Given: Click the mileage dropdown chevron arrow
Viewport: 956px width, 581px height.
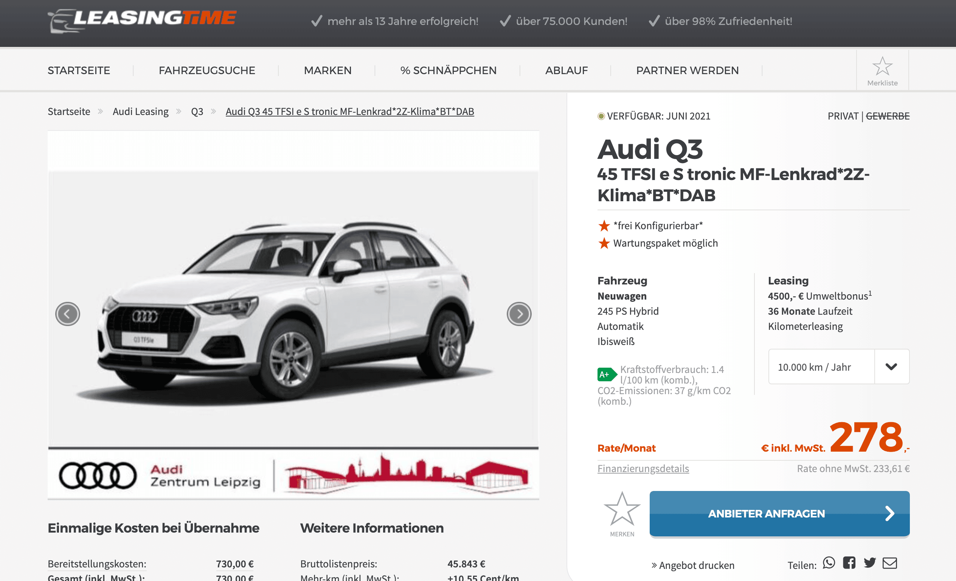Looking at the screenshot, I should [891, 367].
